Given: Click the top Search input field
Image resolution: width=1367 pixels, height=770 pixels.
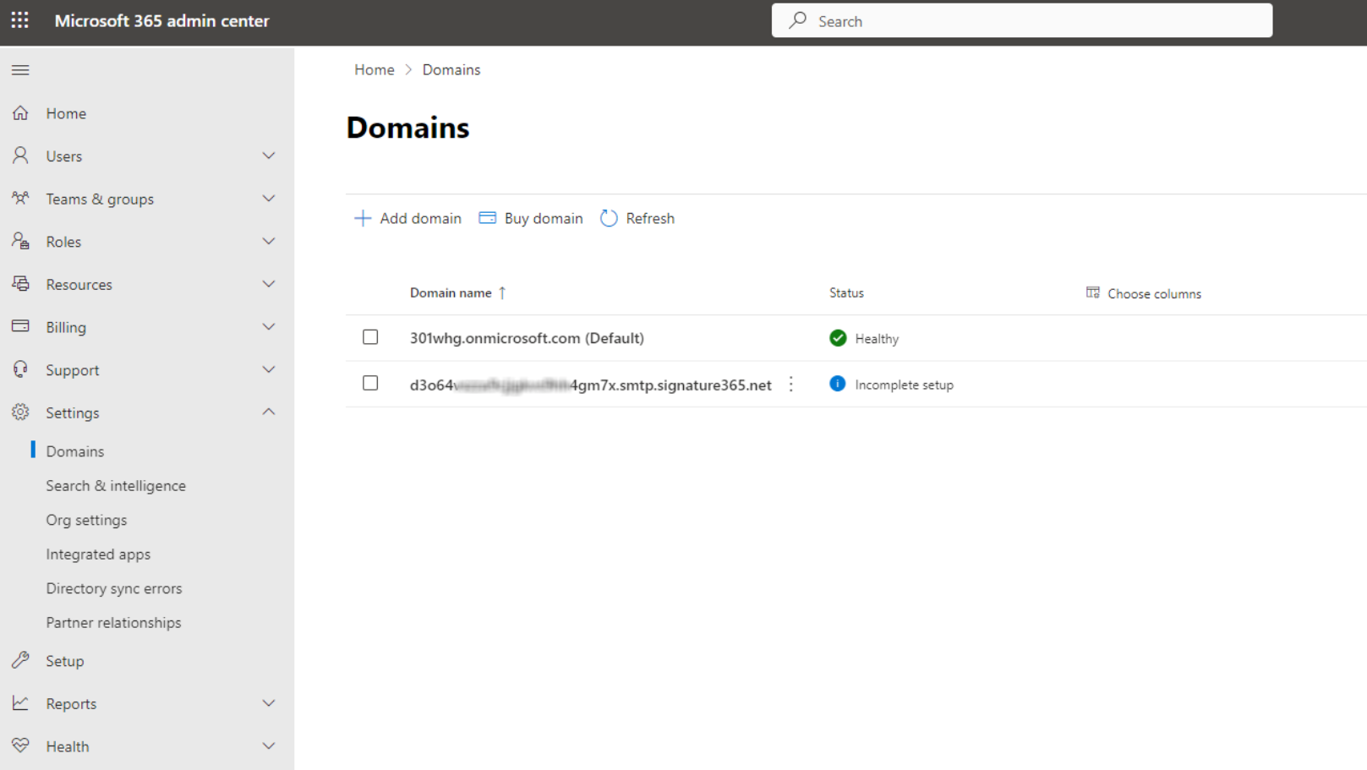Looking at the screenshot, I should (x=1021, y=20).
